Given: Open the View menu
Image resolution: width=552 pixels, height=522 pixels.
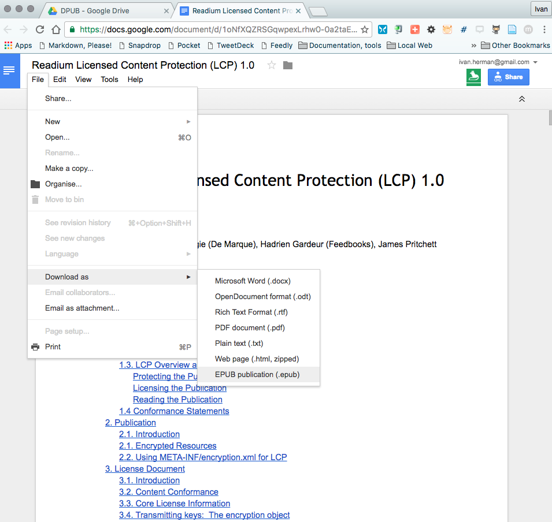Looking at the screenshot, I should coord(83,80).
